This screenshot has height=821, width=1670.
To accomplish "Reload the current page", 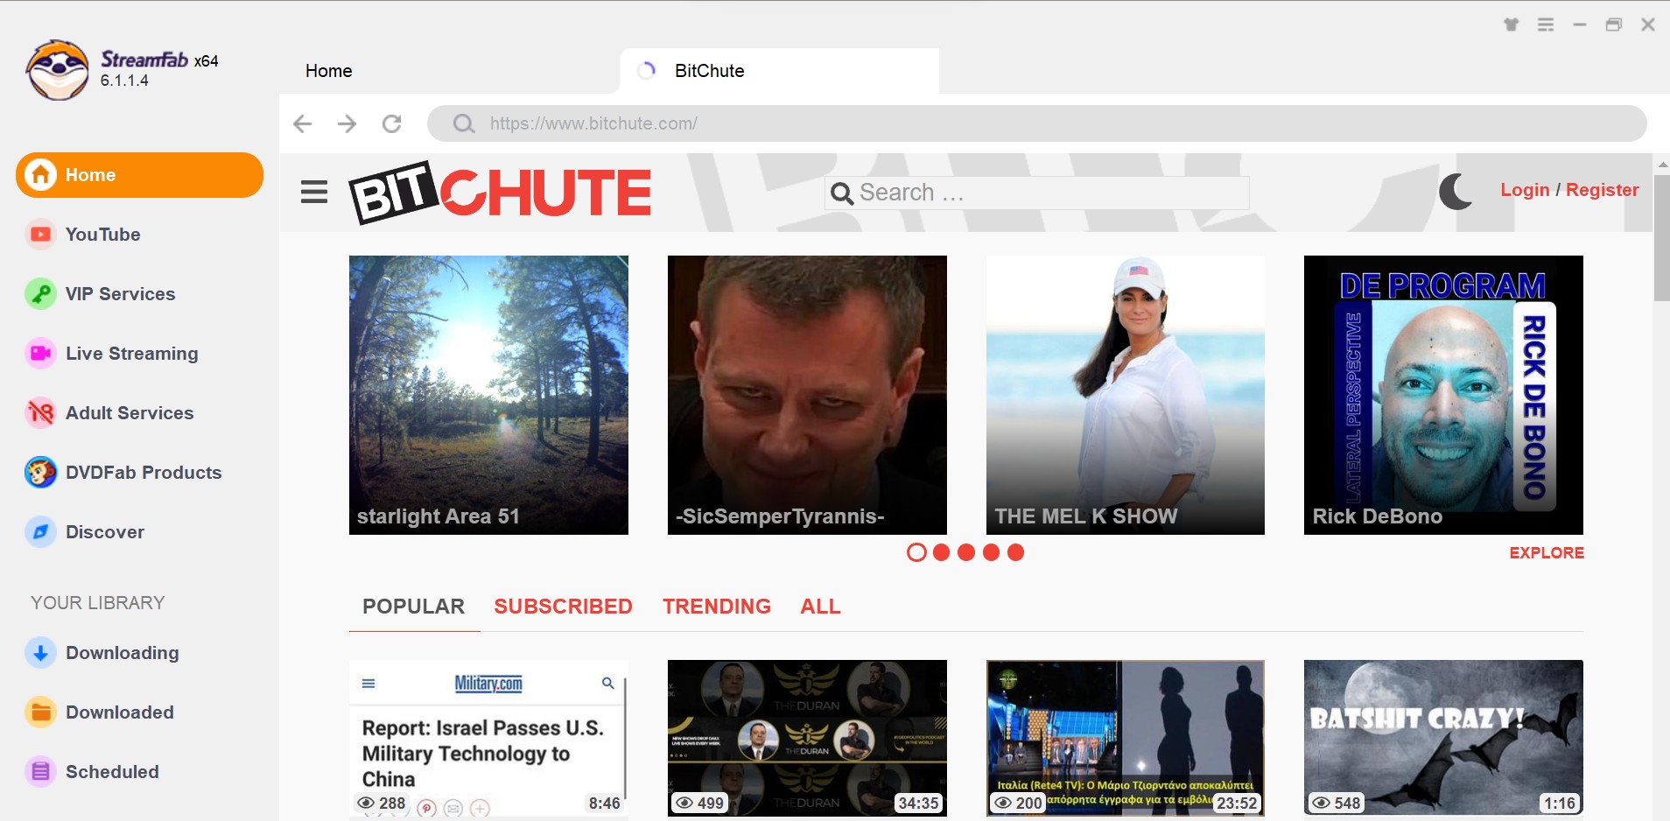I will click(x=392, y=123).
